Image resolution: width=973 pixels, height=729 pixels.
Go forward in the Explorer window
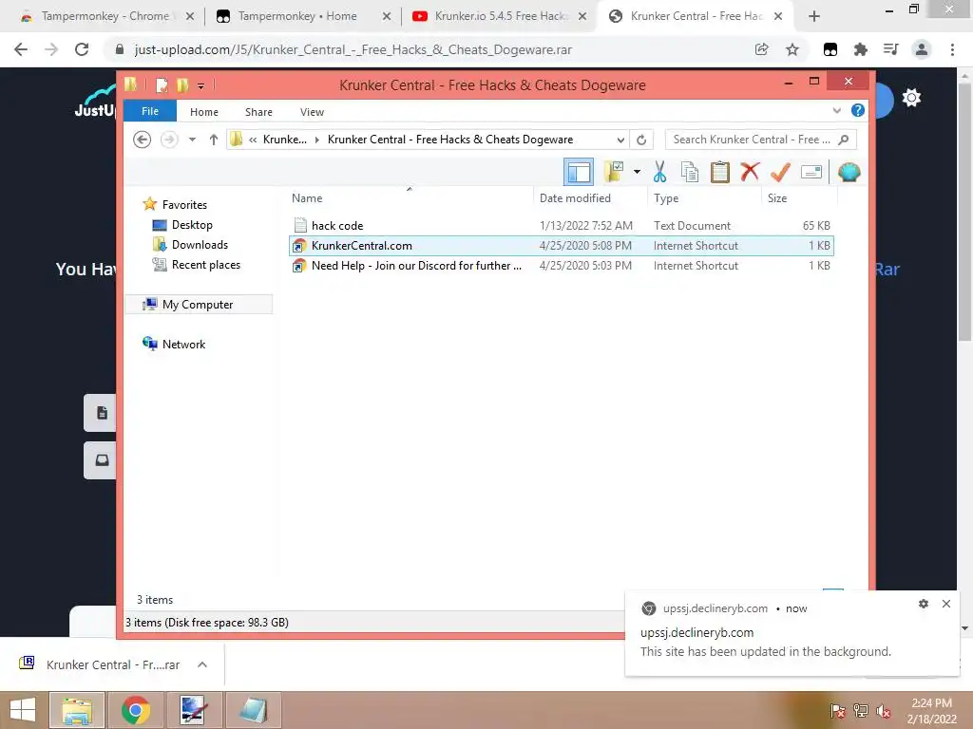point(169,140)
